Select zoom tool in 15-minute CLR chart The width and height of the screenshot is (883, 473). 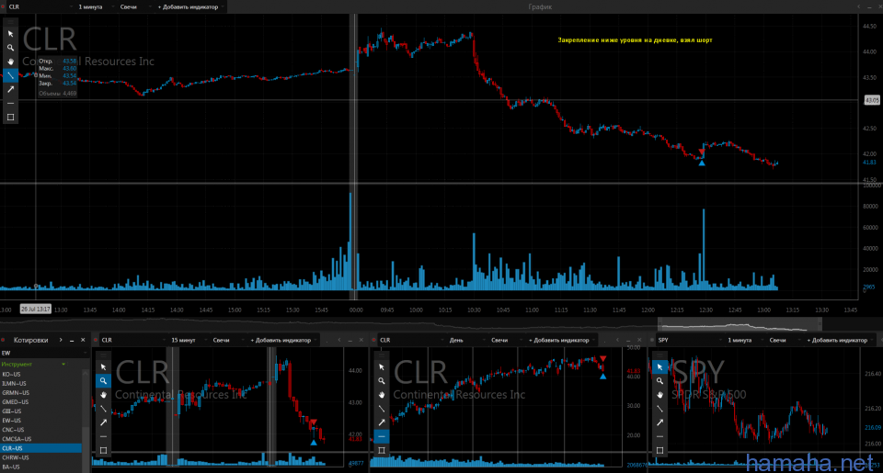tap(103, 381)
